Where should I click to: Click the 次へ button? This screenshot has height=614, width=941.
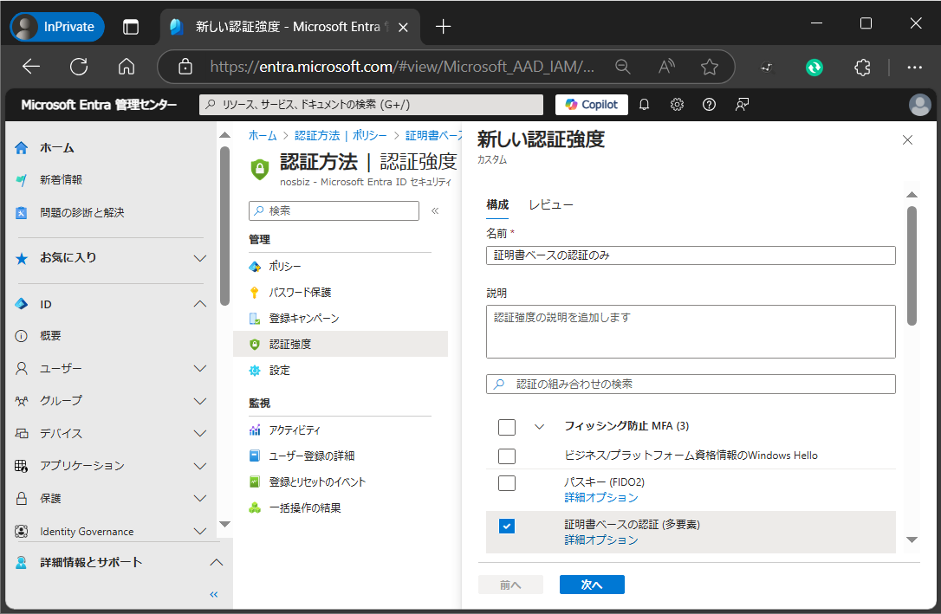[x=592, y=585]
